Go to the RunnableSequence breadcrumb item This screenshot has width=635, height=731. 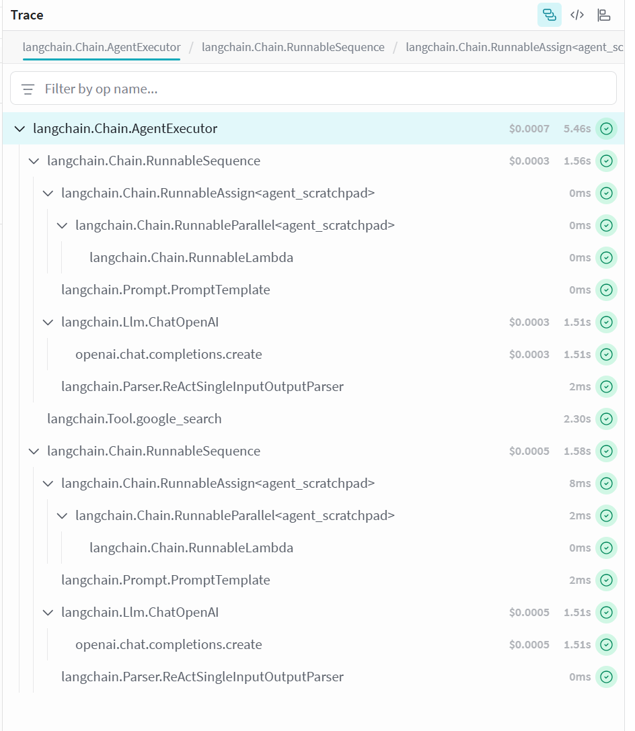tap(293, 47)
